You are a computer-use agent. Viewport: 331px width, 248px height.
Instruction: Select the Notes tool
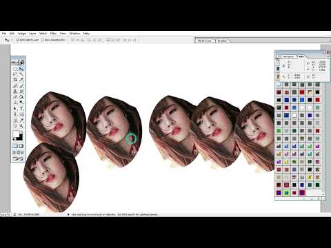tap(15, 120)
